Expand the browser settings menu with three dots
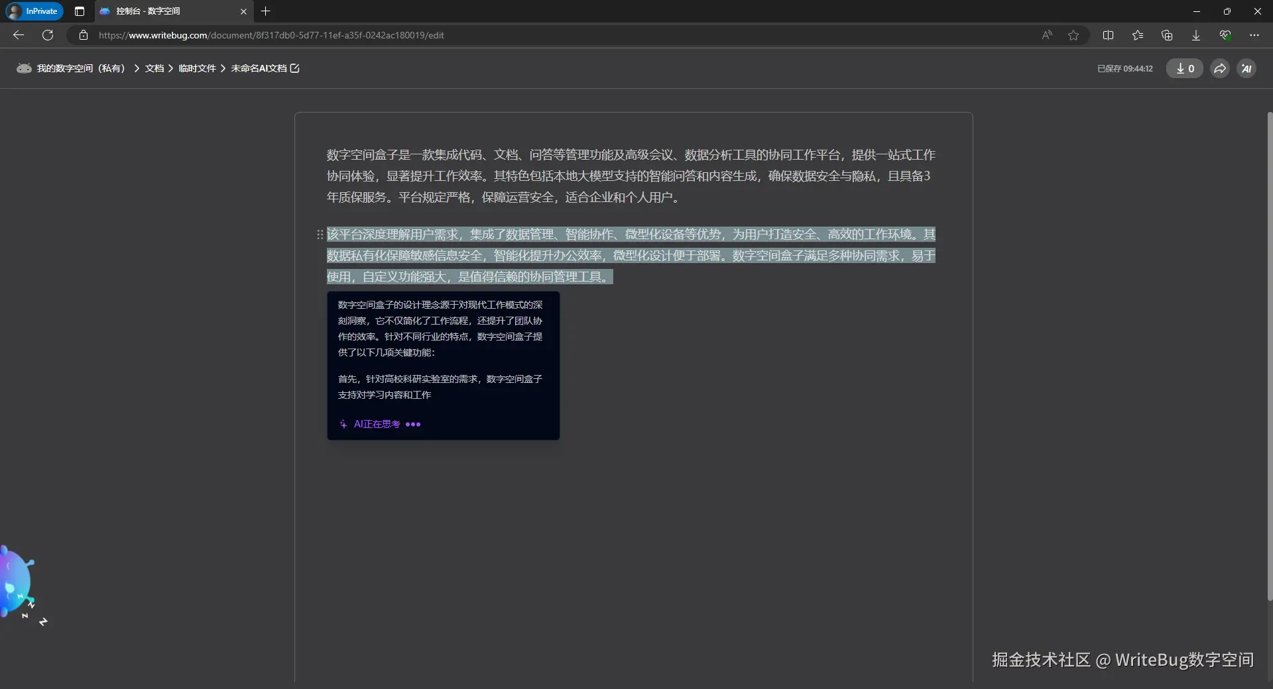This screenshot has width=1273, height=689. coord(1255,35)
